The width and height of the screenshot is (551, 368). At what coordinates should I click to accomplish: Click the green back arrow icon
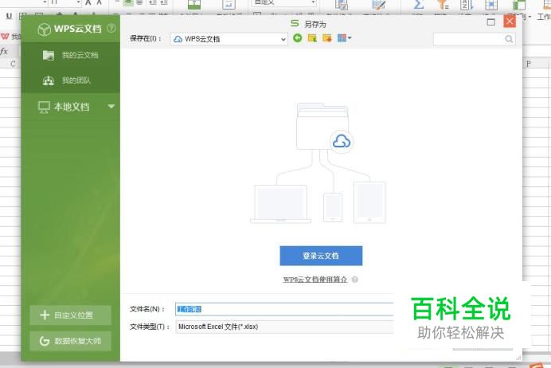297,38
